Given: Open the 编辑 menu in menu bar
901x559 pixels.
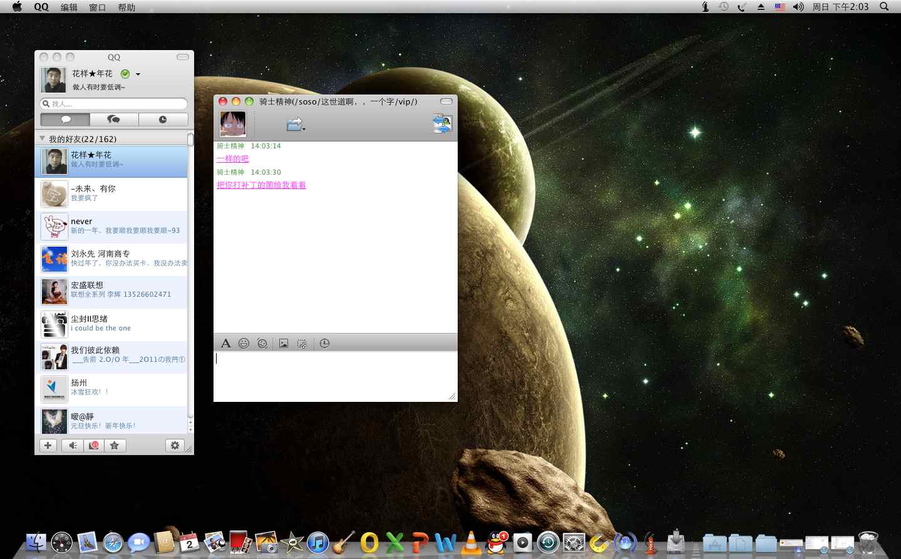Looking at the screenshot, I should coord(69,7).
